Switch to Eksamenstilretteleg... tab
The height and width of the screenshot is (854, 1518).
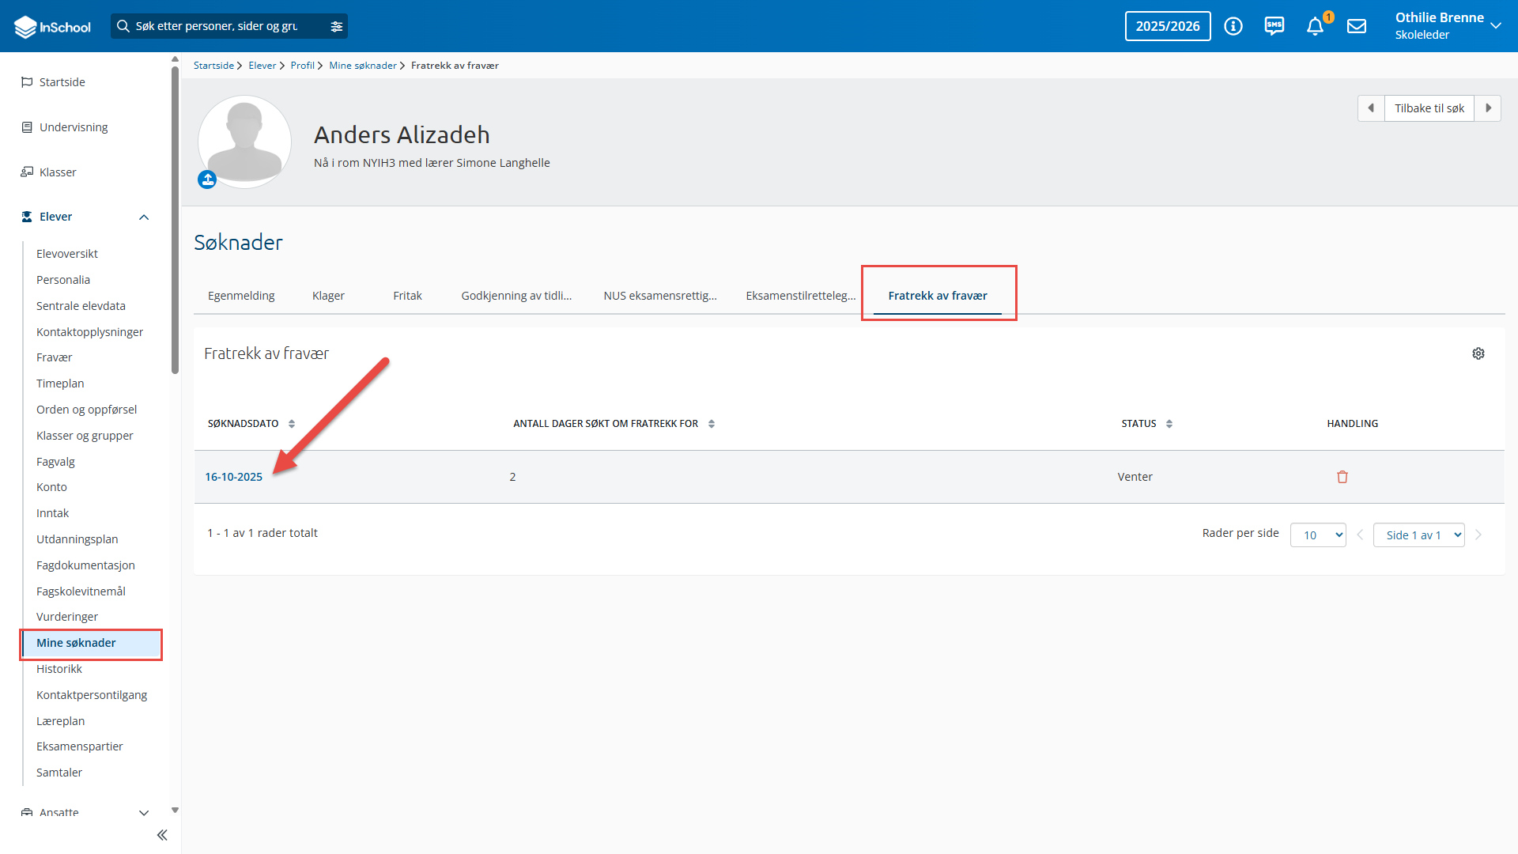coord(801,296)
